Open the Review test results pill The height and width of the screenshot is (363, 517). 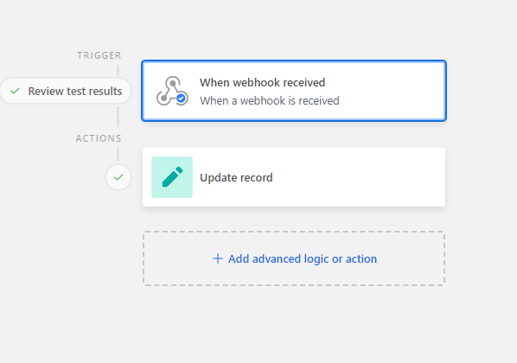[x=66, y=91]
